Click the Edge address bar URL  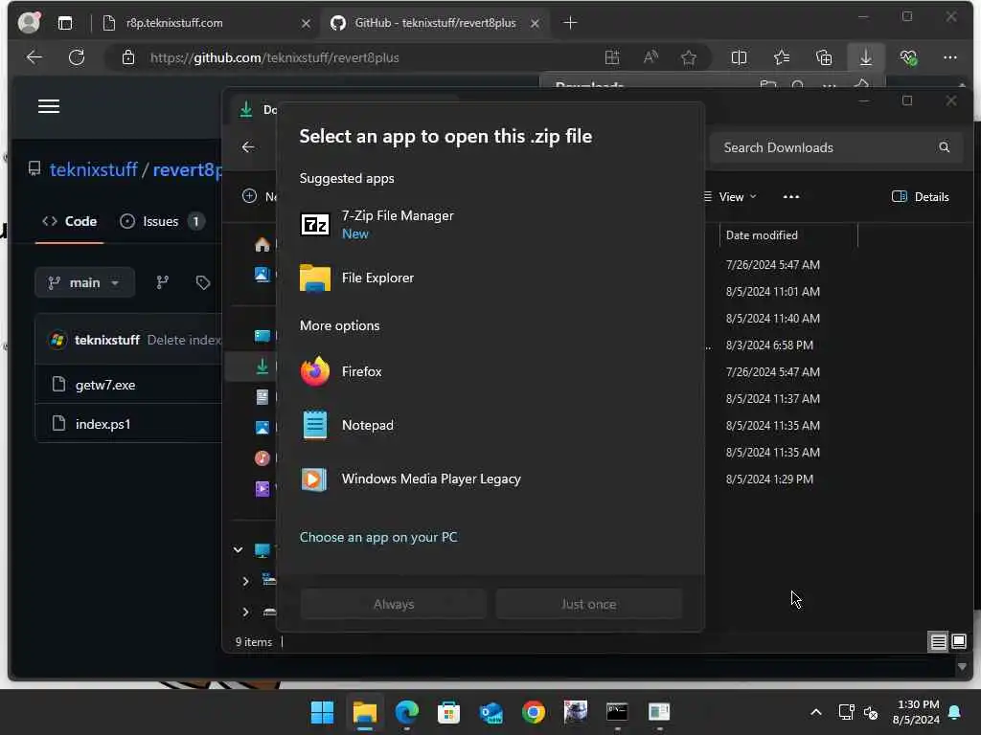click(x=274, y=57)
